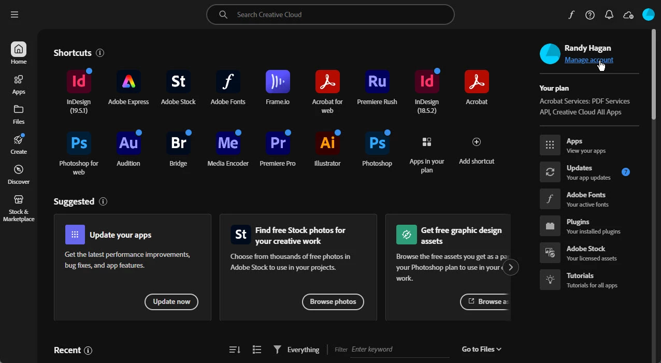
Task: Switch Recent to list view
Action: pyautogui.click(x=257, y=350)
